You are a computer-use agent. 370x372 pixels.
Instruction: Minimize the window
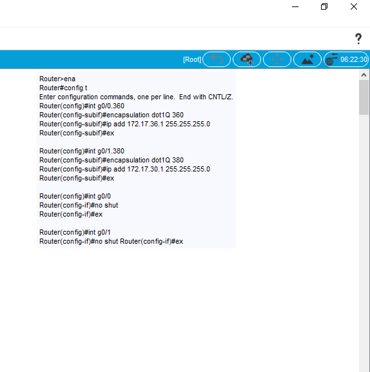[x=295, y=6]
